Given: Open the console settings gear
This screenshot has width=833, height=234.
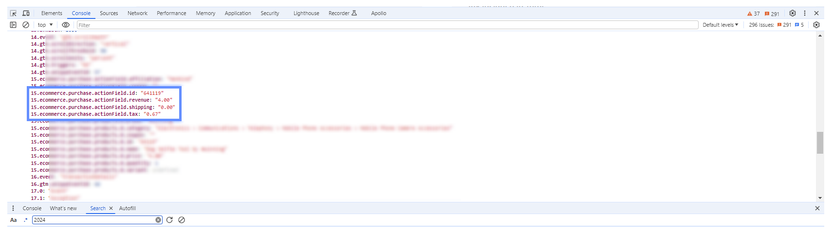Looking at the screenshot, I should [x=816, y=25].
